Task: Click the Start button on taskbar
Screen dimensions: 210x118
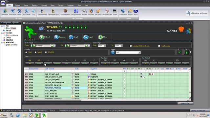Action: [4, 115]
